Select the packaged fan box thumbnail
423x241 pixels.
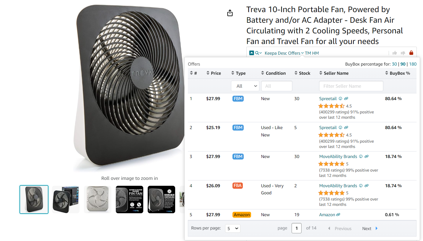pyautogui.click(x=66, y=199)
